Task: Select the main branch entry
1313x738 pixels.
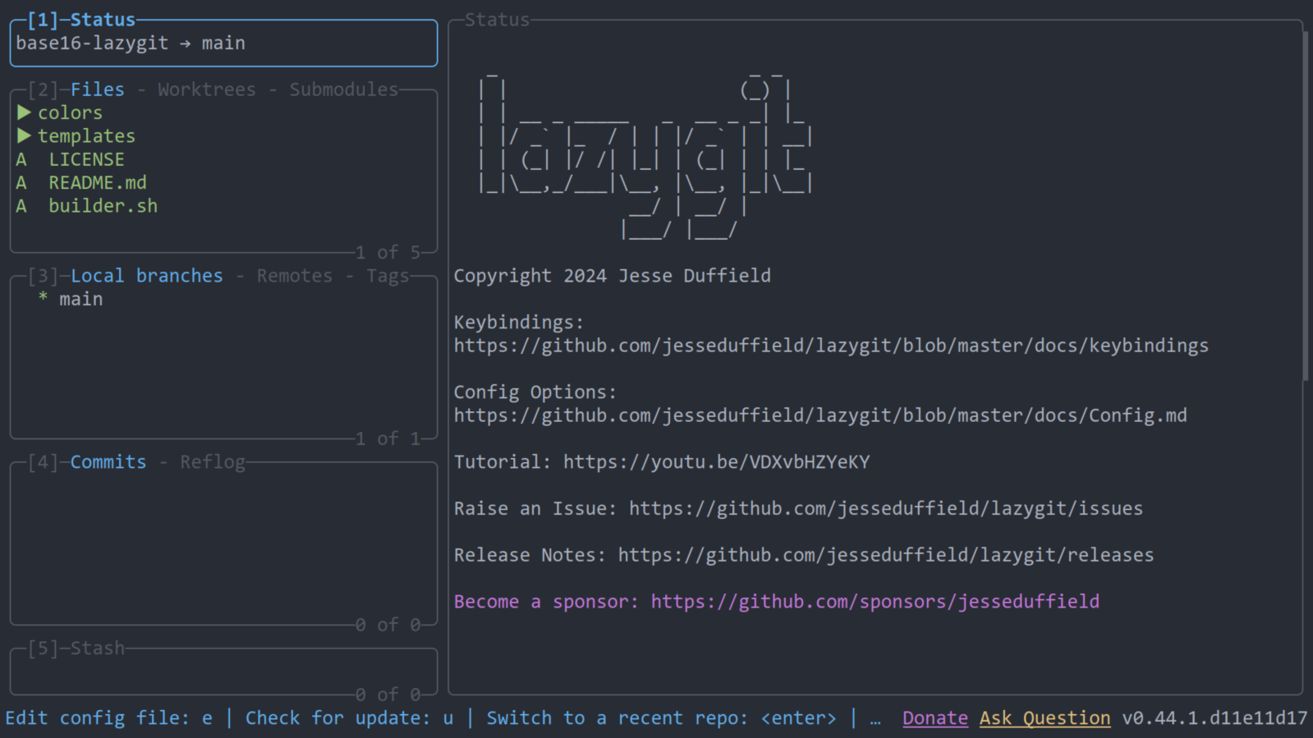Action: (x=80, y=299)
